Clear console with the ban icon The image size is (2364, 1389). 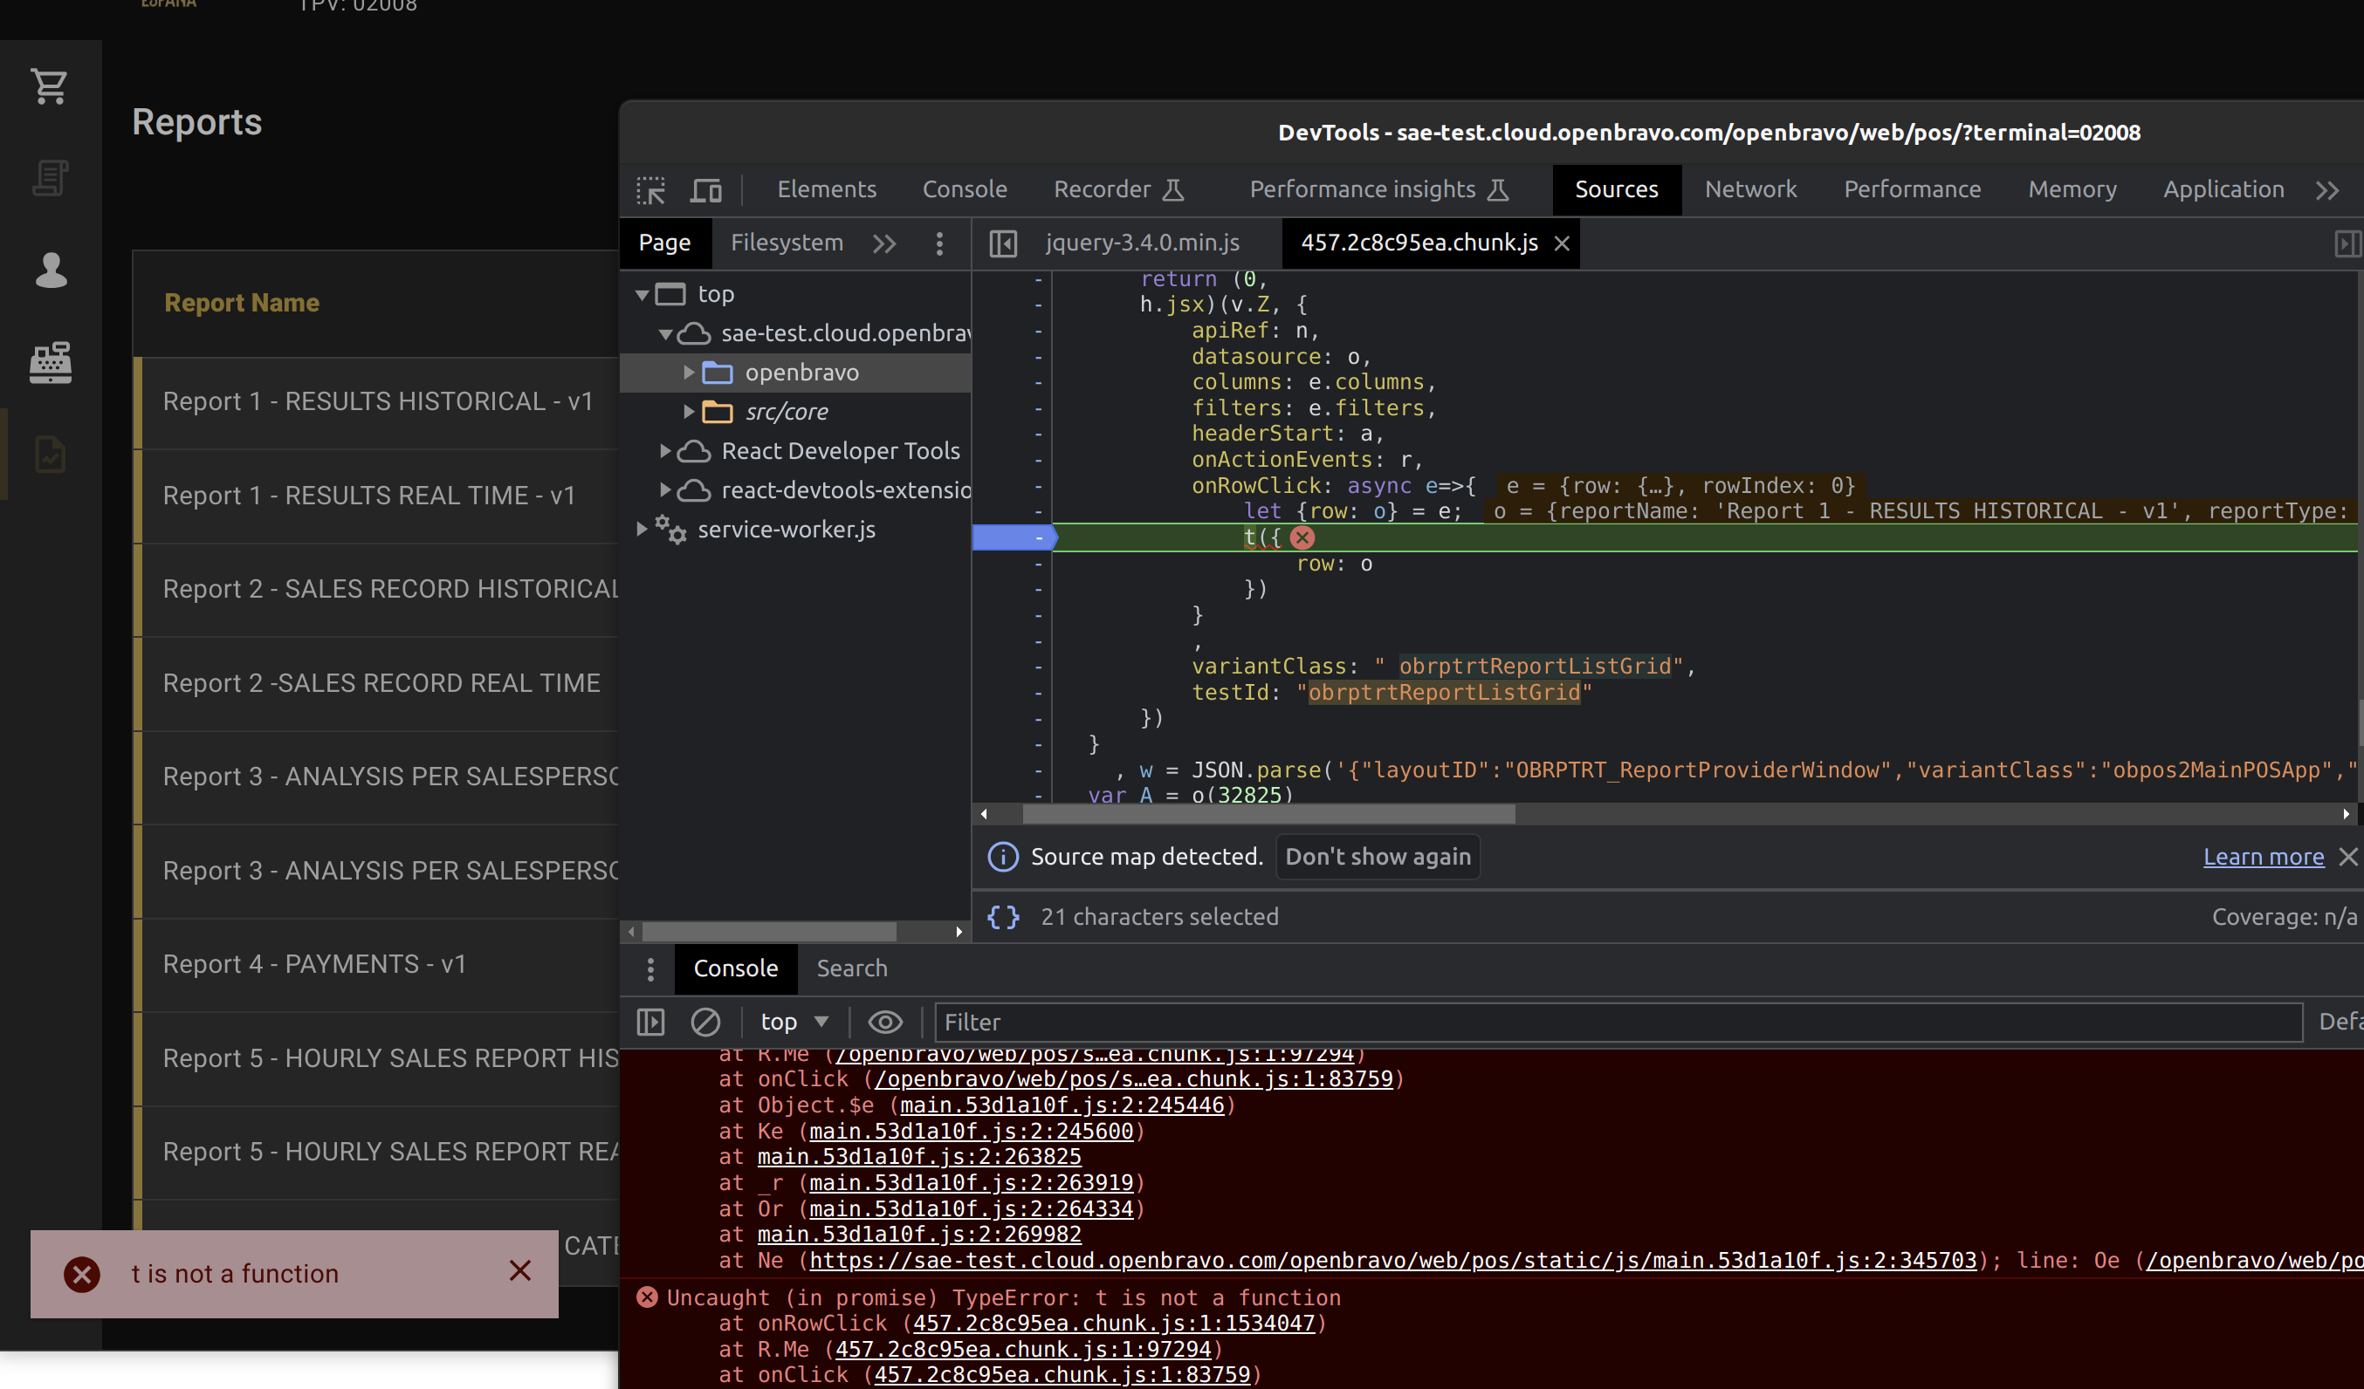pos(704,1022)
